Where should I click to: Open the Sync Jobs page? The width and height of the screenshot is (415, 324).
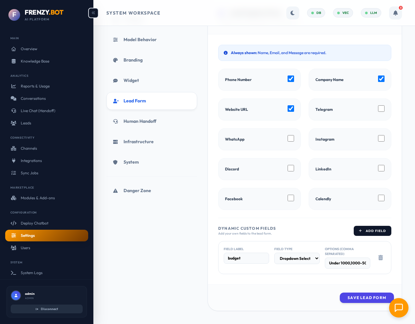(29, 173)
